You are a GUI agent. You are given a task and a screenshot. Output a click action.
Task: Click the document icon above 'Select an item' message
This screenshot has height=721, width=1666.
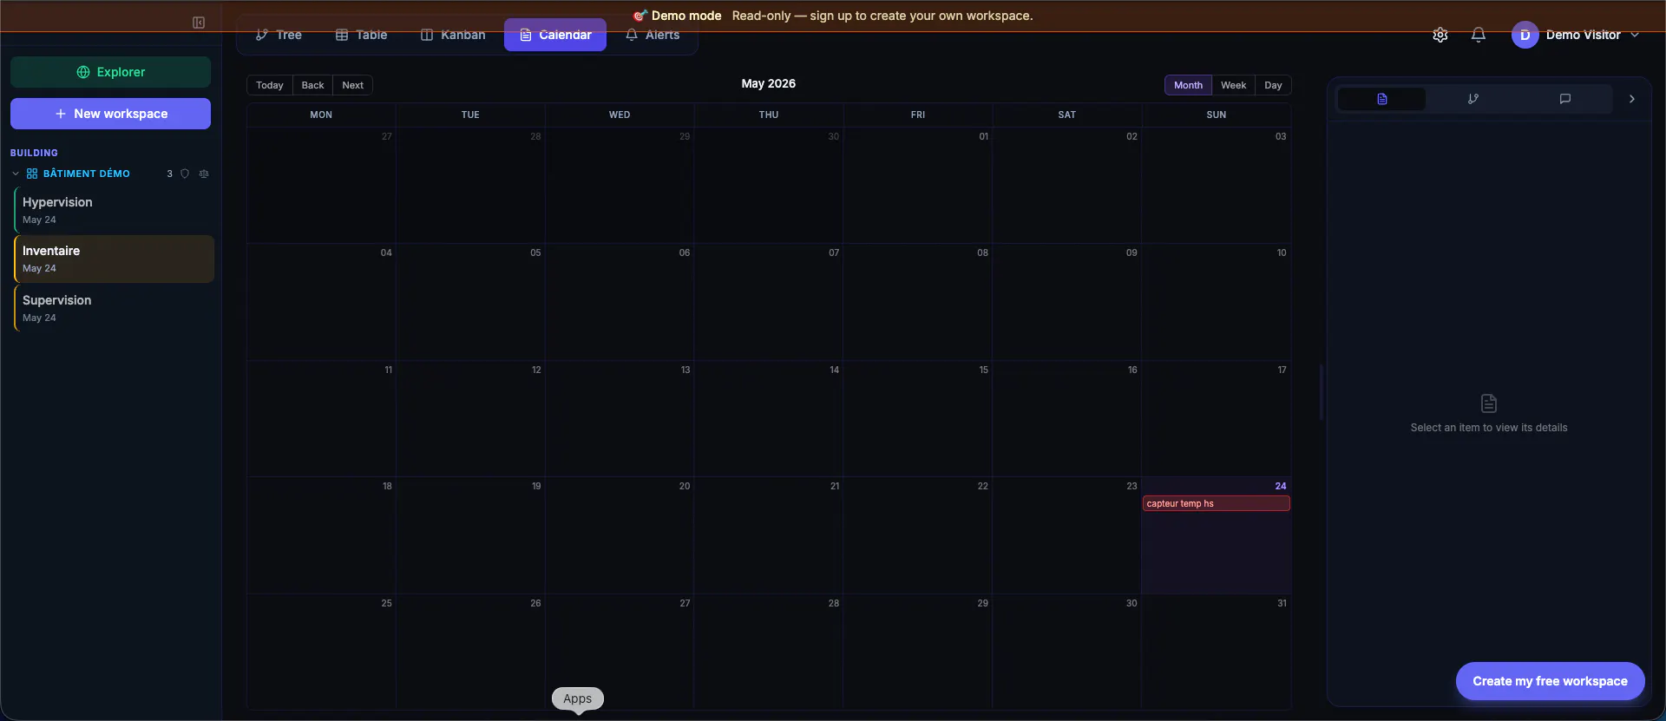[1489, 403]
